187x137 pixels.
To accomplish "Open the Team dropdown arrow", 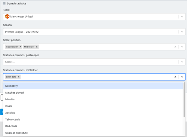I will [x=182, y=17].
